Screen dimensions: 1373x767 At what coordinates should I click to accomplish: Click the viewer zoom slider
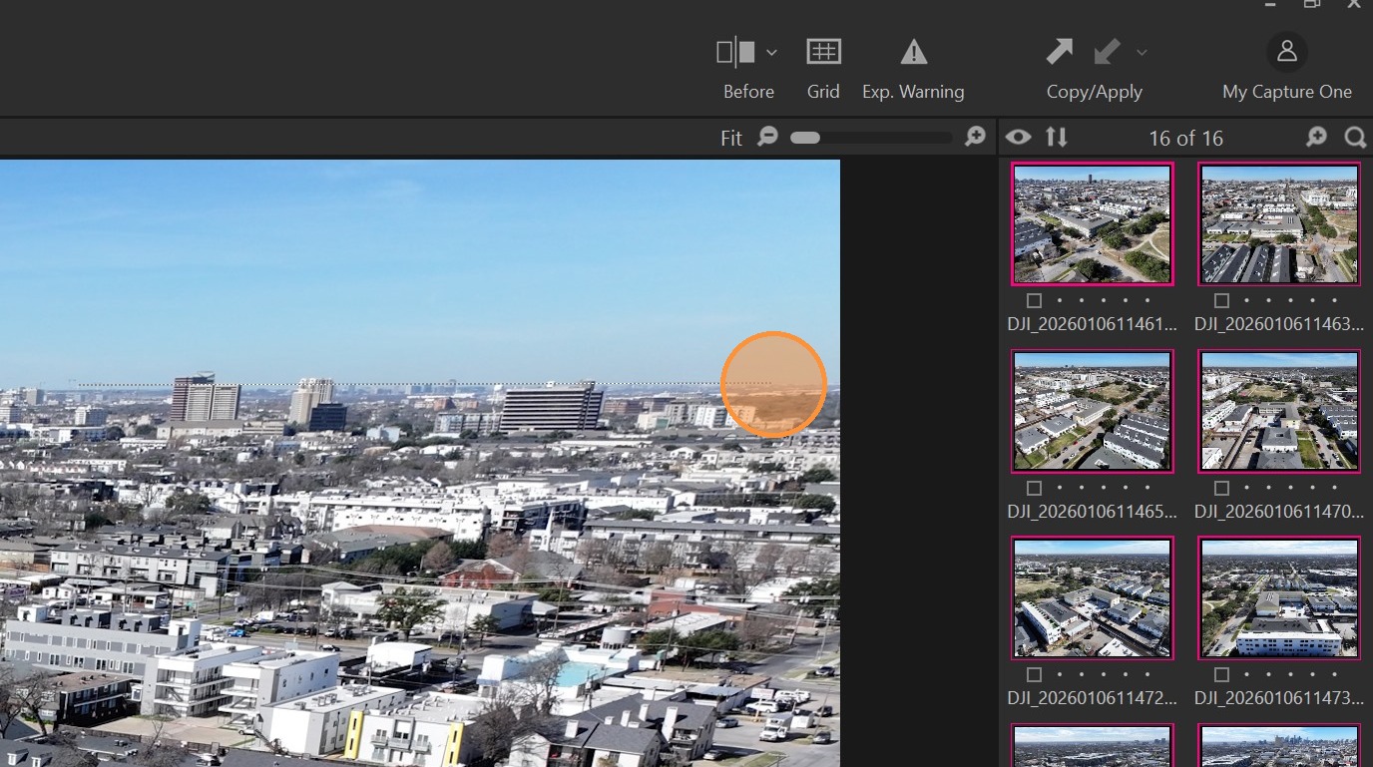(871, 138)
